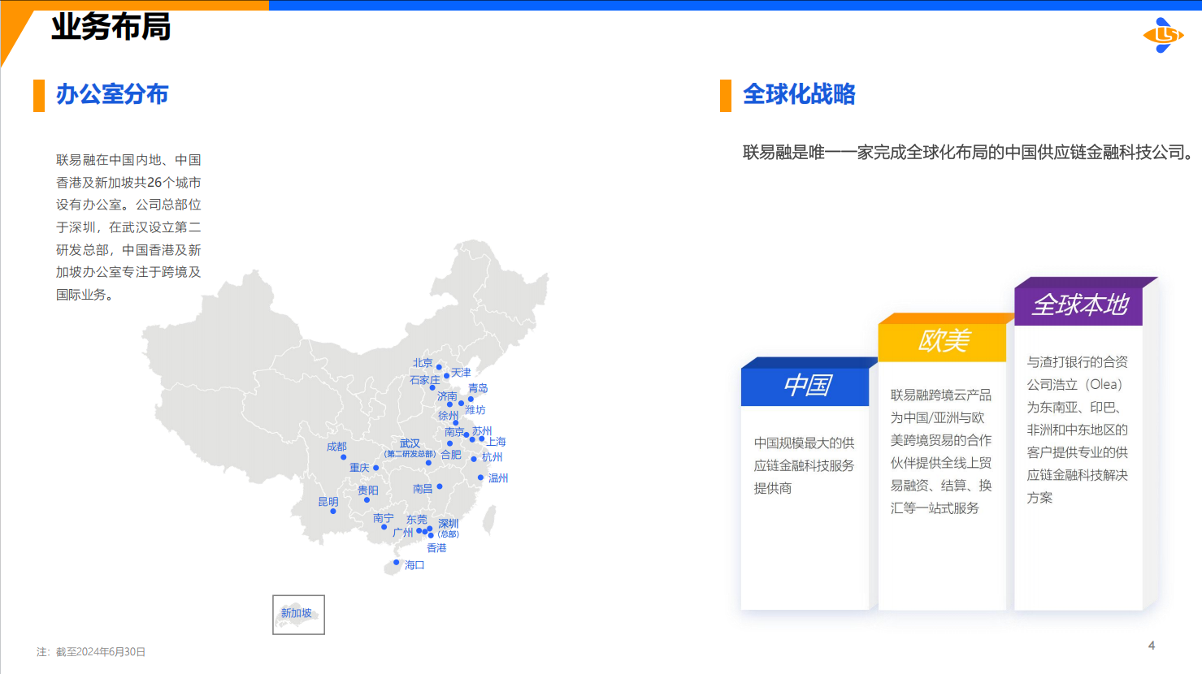Click the 南宁 city label
Screen dimensions: 1202x674
[384, 518]
